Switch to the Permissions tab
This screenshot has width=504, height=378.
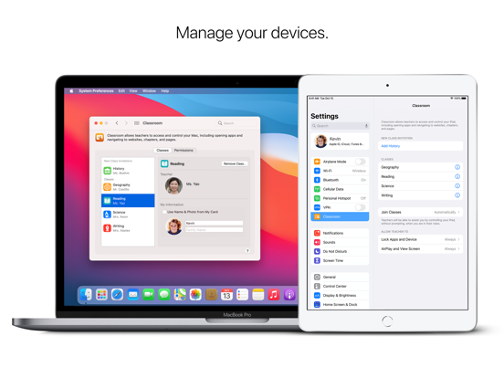184,150
